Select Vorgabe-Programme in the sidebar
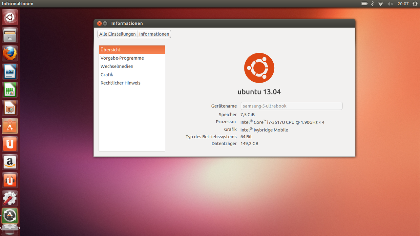 (132, 58)
